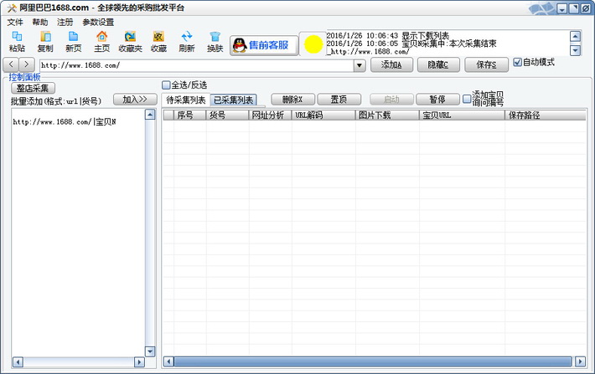Click the 整店采集 button
This screenshot has width=595, height=374.
click(x=33, y=89)
